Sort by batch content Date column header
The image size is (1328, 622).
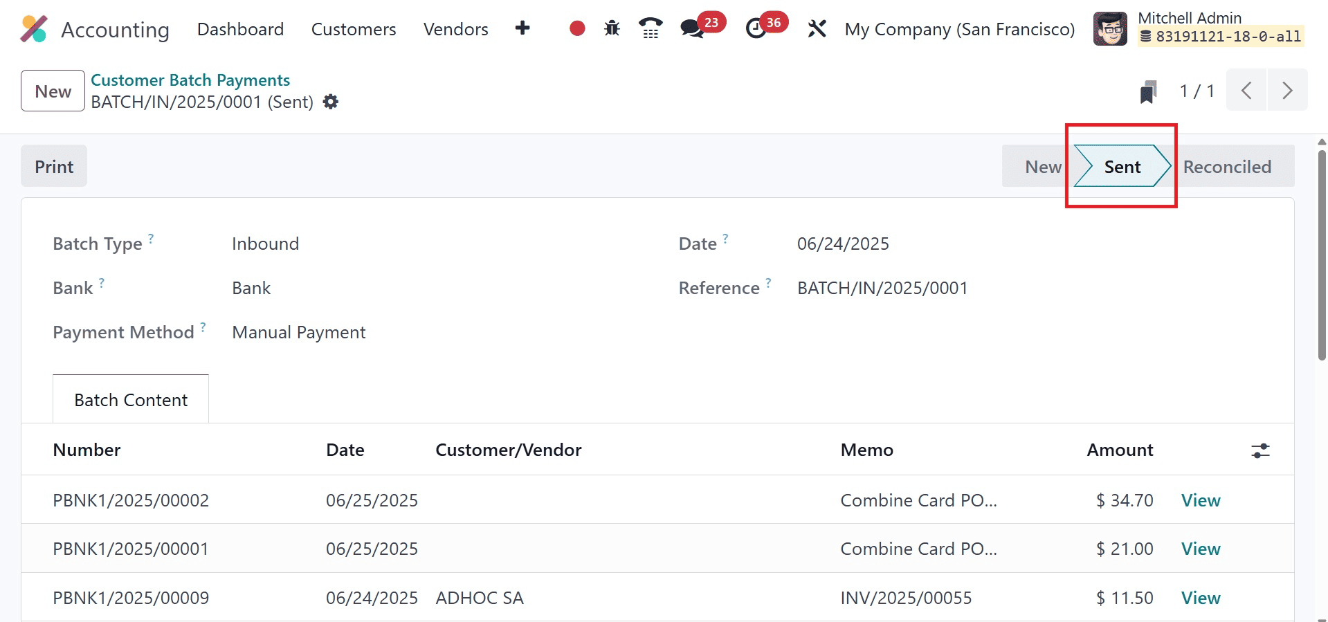click(345, 450)
